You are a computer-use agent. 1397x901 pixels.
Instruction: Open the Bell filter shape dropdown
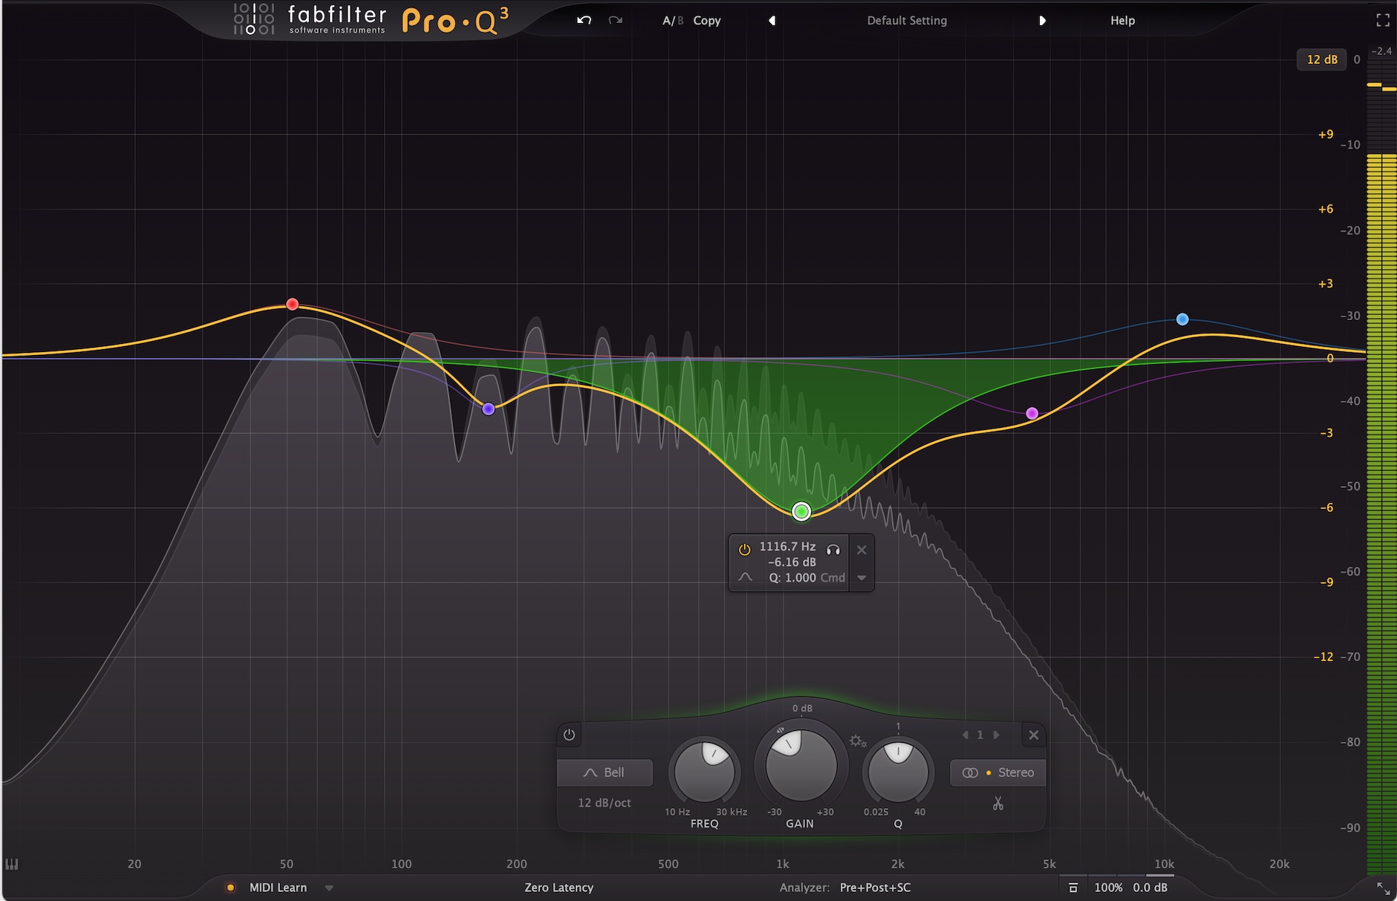(x=605, y=772)
